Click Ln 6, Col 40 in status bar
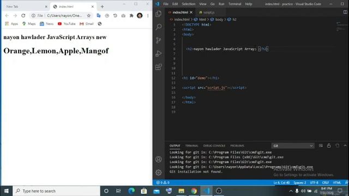This screenshot has height=196, width=349. (x=281, y=183)
